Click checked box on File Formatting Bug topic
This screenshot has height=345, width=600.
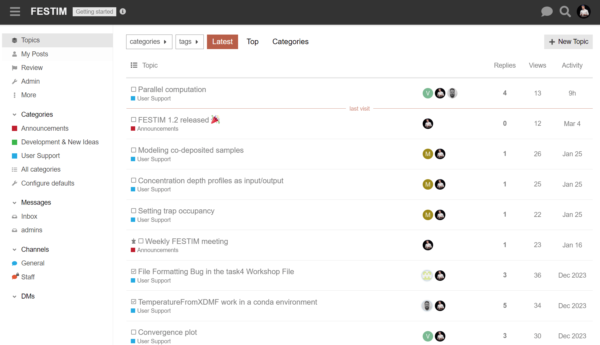tap(133, 272)
